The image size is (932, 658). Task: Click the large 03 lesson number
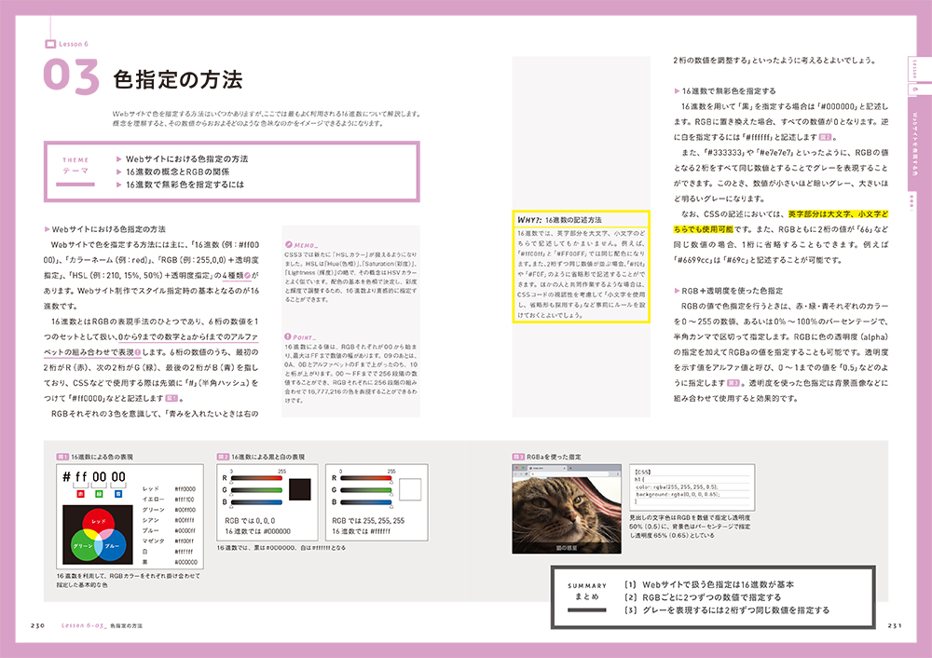[x=72, y=76]
